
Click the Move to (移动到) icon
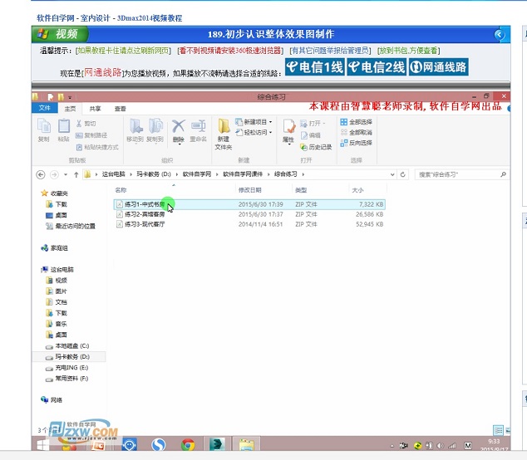click(135, 127)
